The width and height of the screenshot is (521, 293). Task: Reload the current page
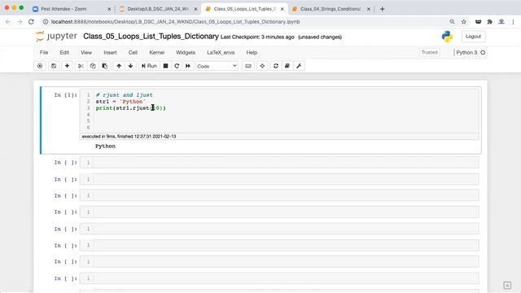tap(31, 22)
